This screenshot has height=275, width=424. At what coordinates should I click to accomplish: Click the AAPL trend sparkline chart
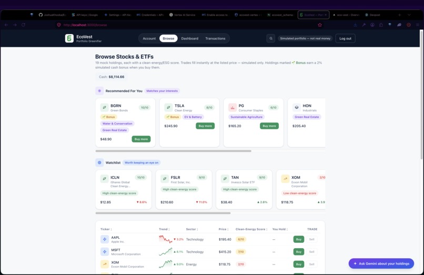click(x=166, y=239)
